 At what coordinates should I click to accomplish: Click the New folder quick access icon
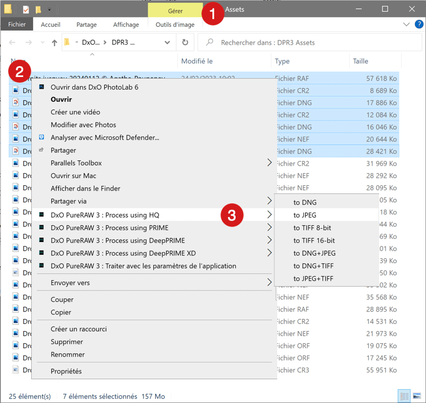39,10
